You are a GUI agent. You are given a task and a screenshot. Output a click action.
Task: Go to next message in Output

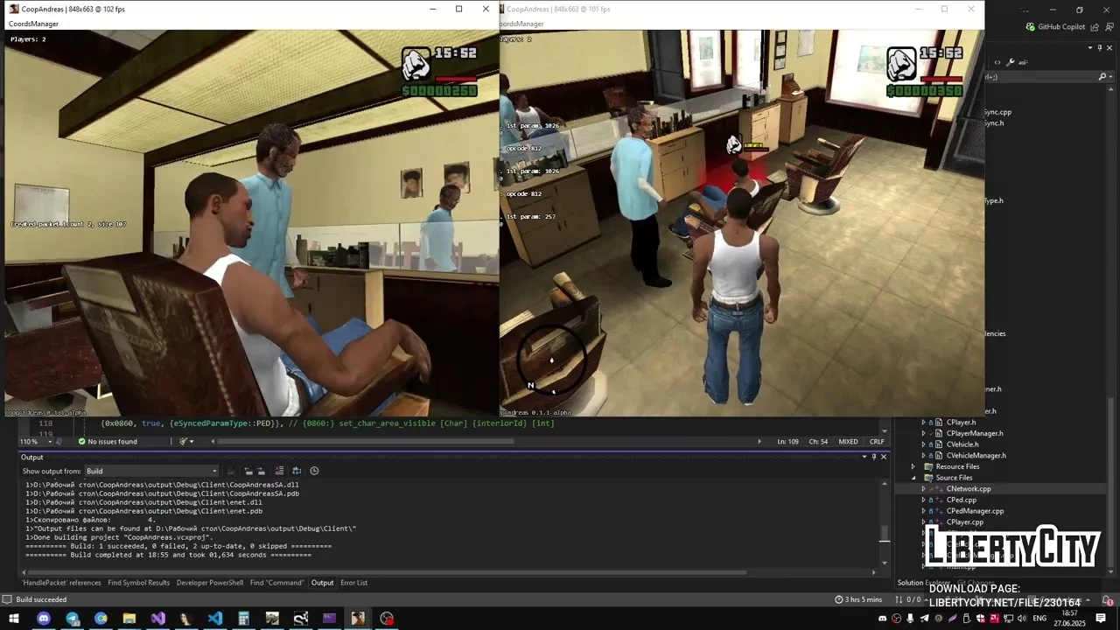[261, 471]
